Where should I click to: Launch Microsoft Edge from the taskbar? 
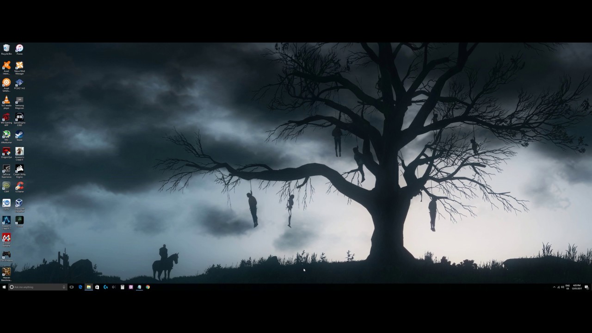[80, 287]
